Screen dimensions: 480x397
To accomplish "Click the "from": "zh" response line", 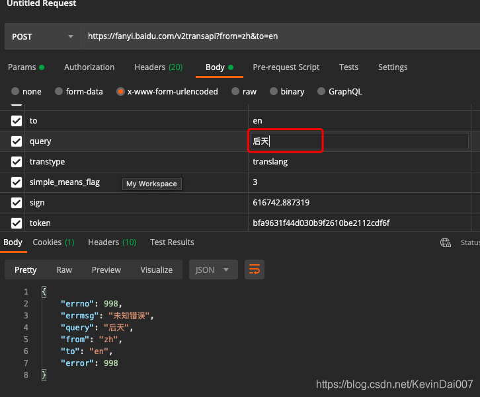I will [91, 340].
